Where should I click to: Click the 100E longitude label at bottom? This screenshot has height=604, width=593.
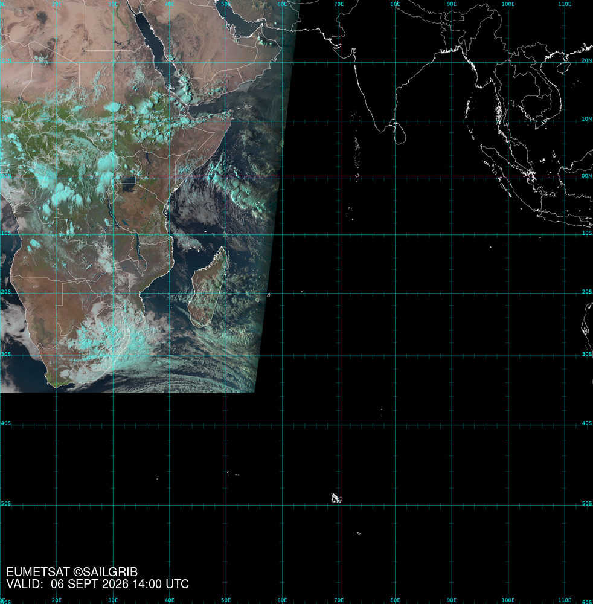(x=508, y=600)
